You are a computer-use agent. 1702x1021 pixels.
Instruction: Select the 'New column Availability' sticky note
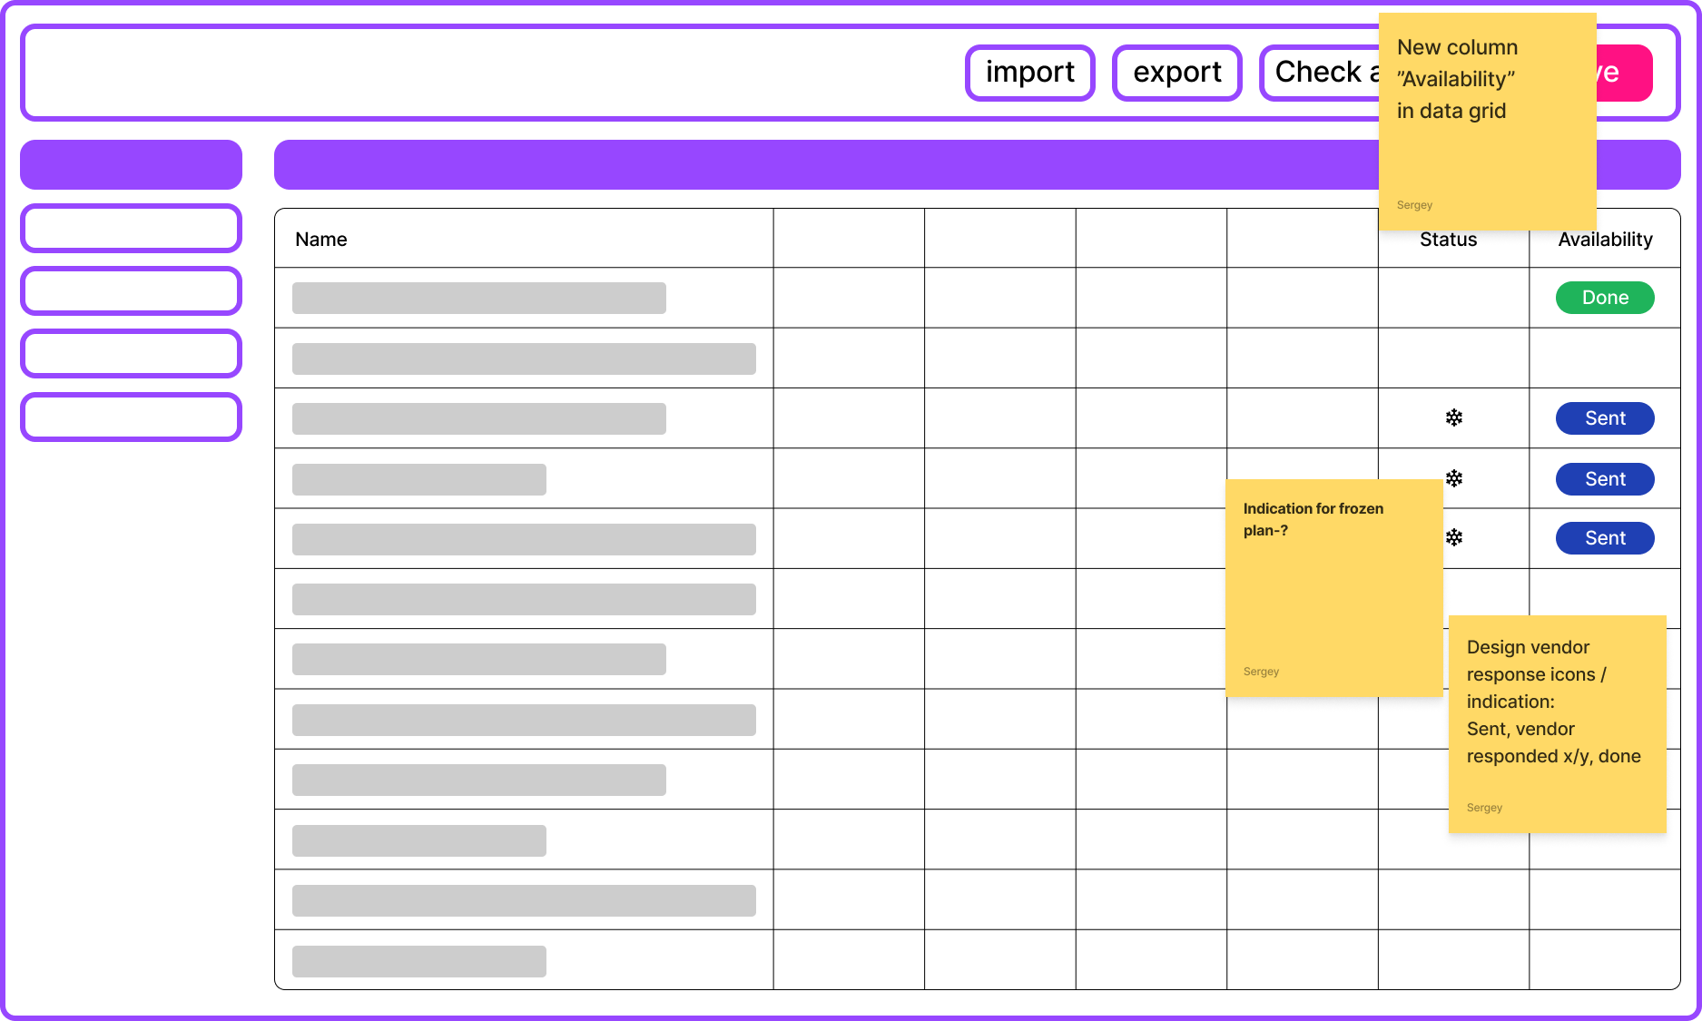pos(1488,122)
